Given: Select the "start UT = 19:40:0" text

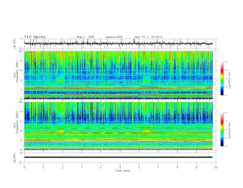Looking at the screenshot, I should pyautogui.click(x=148, y=37).
